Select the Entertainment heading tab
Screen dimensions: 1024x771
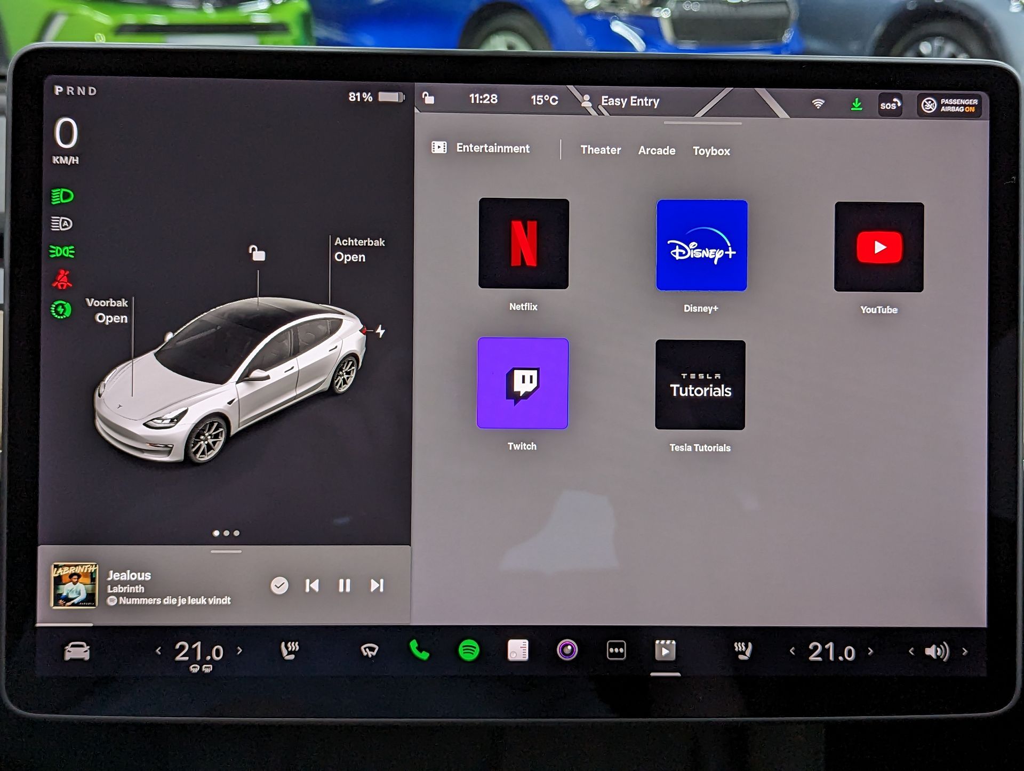pyautogui.click(x=481, y=148)
